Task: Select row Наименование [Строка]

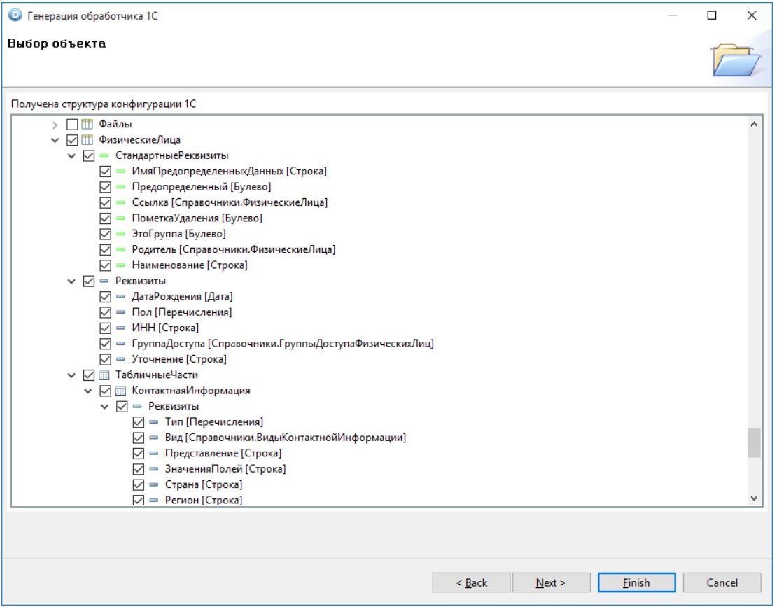Action: pyautogui.click(x=190, y=265)
